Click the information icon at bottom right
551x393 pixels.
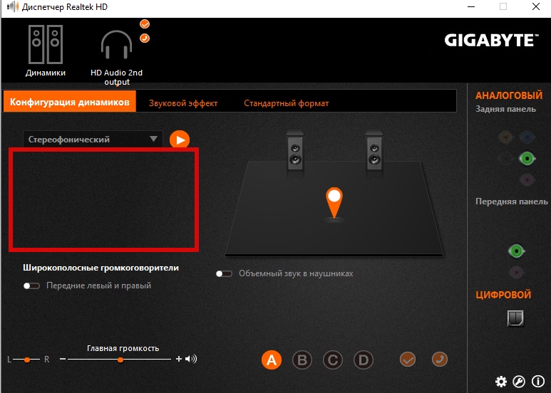coord(537,381)
